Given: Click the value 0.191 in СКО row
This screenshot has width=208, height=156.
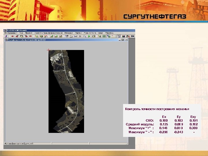Looking at the screenshot, I should 194,120.
